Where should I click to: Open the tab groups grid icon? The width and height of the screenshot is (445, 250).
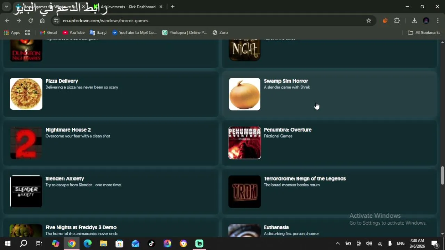[x=28, y=33]
